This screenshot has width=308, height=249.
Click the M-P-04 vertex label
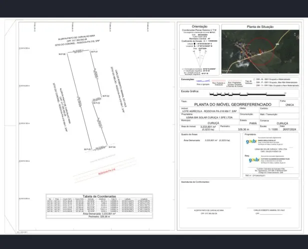pos(112,147)
